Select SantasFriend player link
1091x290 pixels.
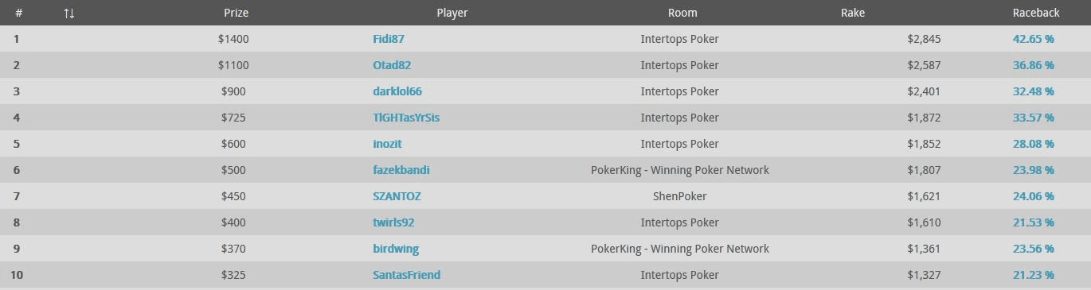(x=406, y=275)
